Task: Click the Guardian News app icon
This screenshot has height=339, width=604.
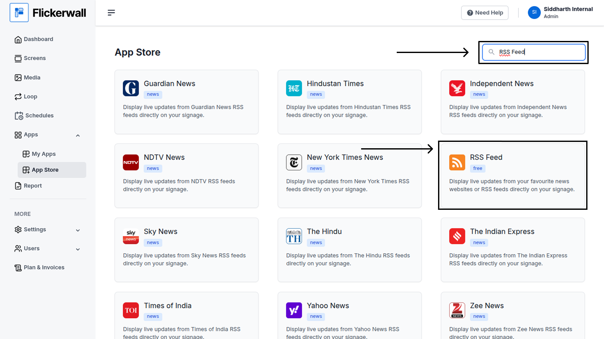Action: [x=131, y=88]
